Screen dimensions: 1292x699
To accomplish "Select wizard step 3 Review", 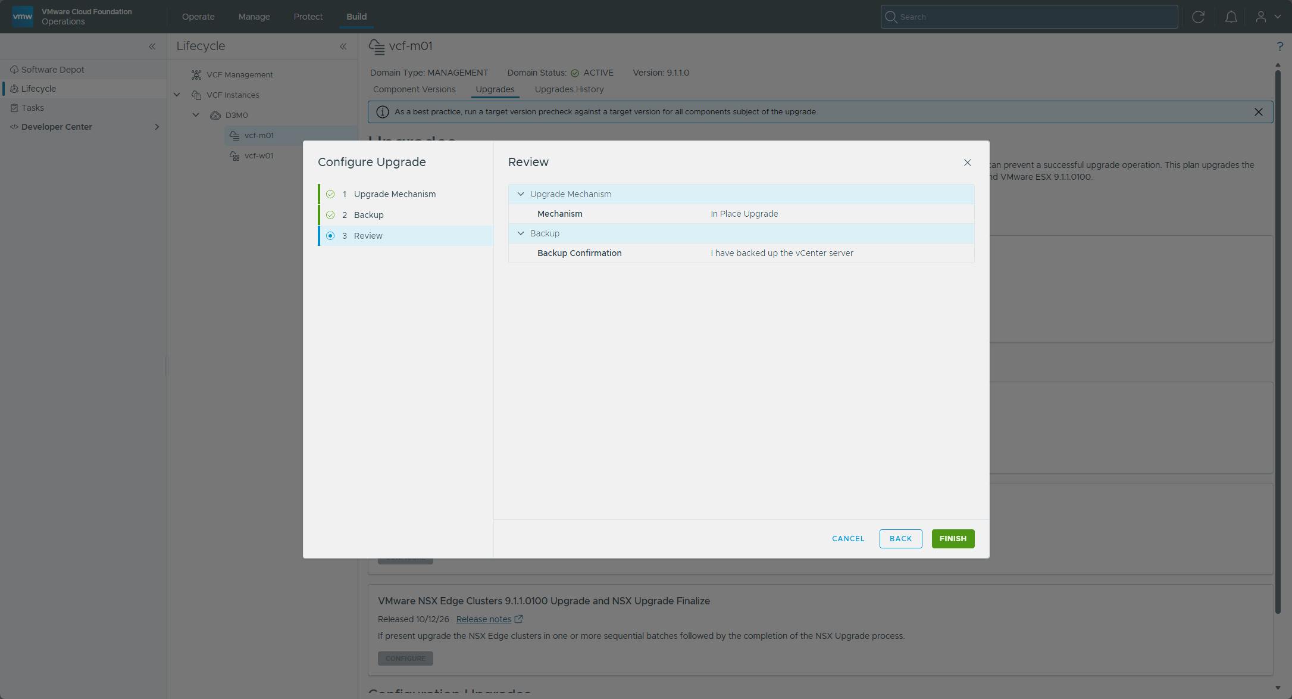I will [405, 236].
